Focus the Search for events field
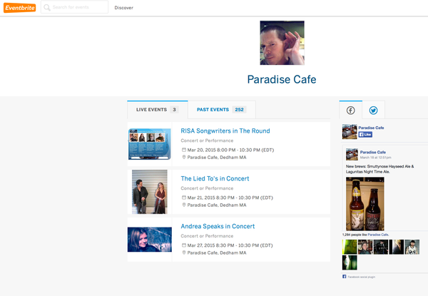 [74, 7]
